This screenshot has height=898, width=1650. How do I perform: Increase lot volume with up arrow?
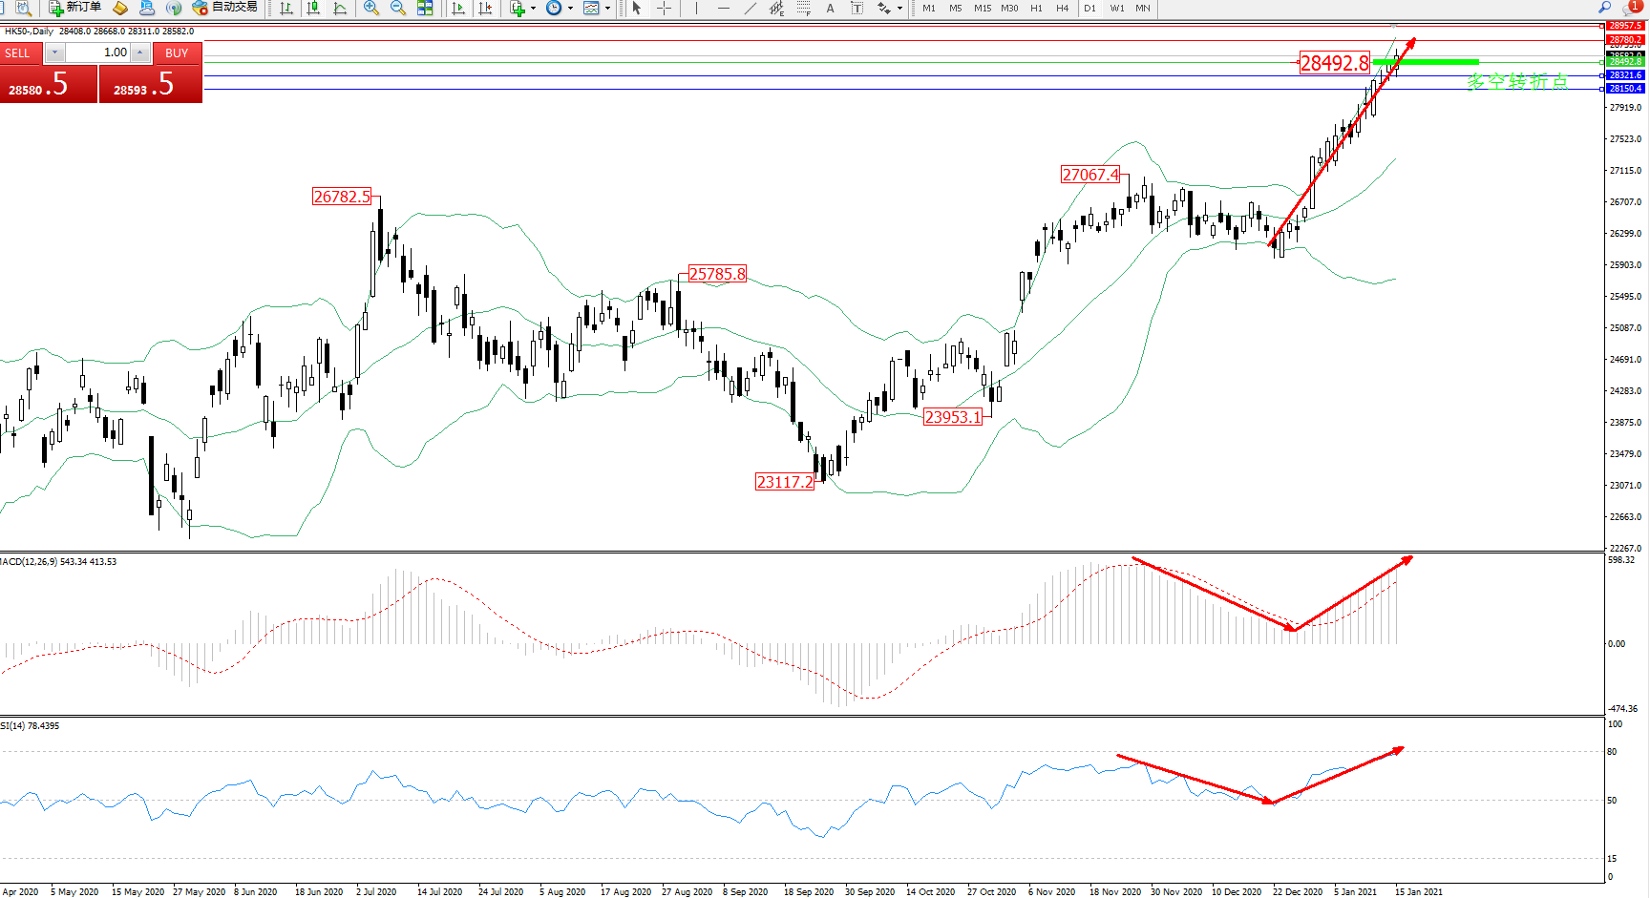click(x=140, y=52)
